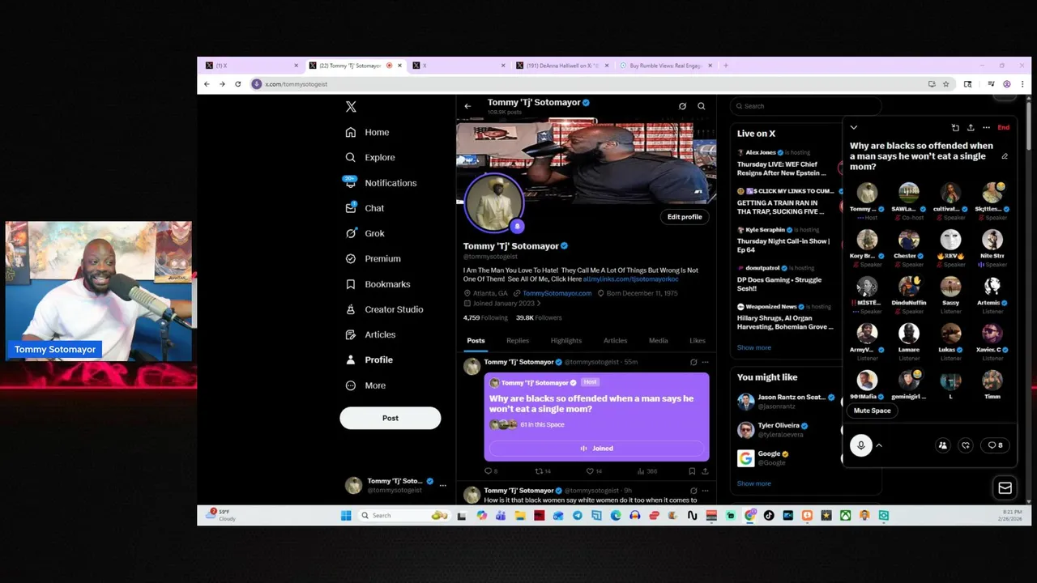Click reply icon on Space post
Image resolution: width=1037 pixels, height=583 pixels.
(490, 470)
